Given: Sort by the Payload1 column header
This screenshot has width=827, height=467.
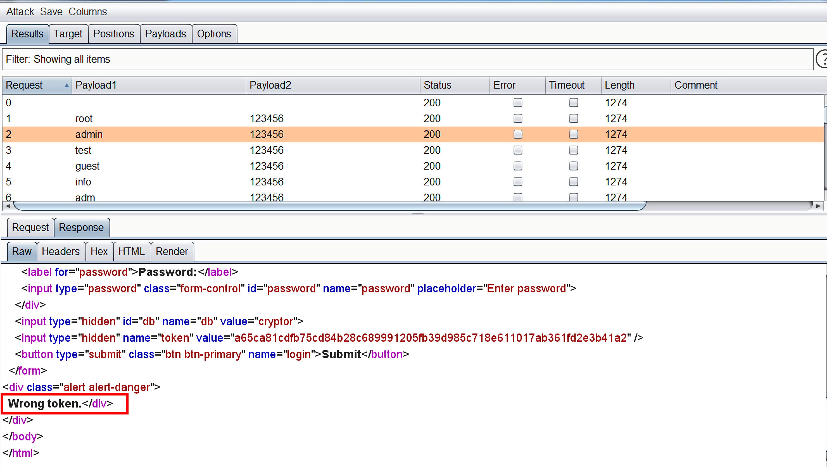Looking at the screenshot, I should click(x=159, y=85).
